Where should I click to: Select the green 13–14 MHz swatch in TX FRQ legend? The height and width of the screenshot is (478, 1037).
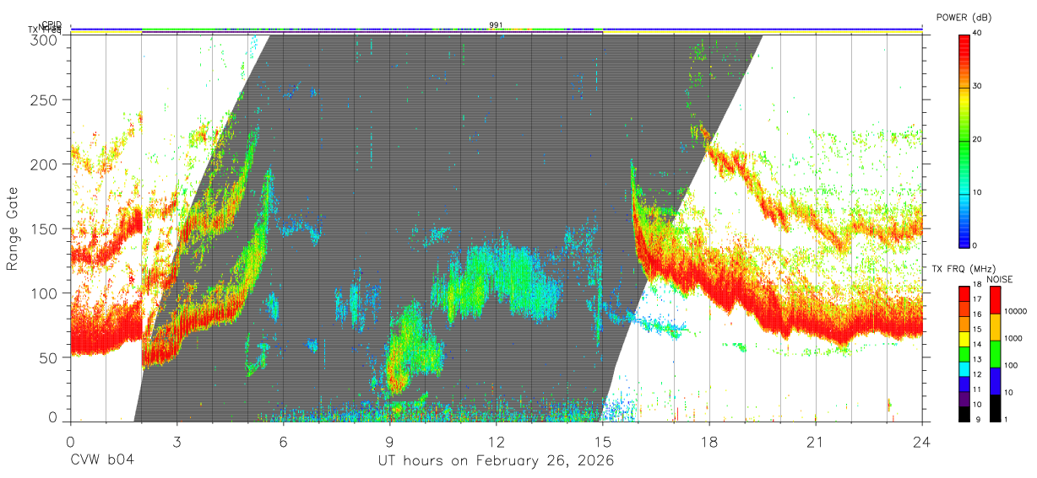[x=964, y=354]
